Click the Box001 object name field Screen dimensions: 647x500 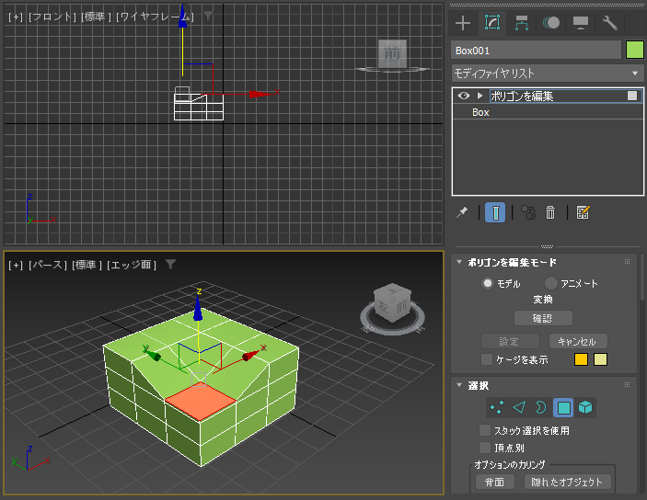click(536, 51)
